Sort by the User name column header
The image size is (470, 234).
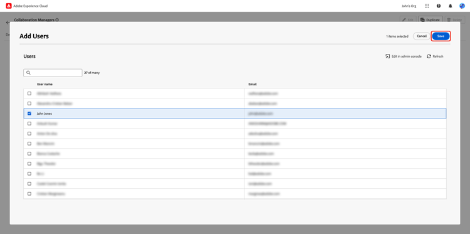tap(44, 84)
